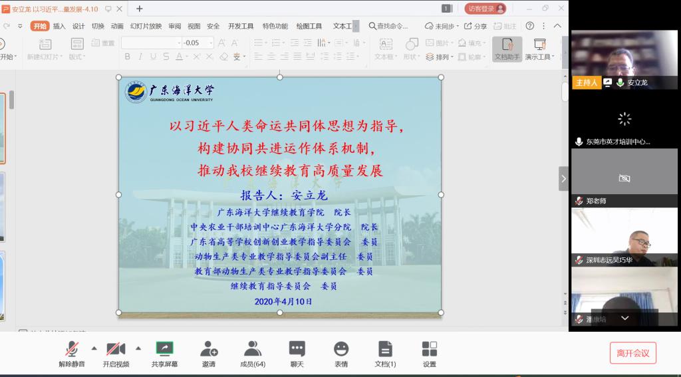Expand audio options arrow beside 解除静音

point(94,348)
